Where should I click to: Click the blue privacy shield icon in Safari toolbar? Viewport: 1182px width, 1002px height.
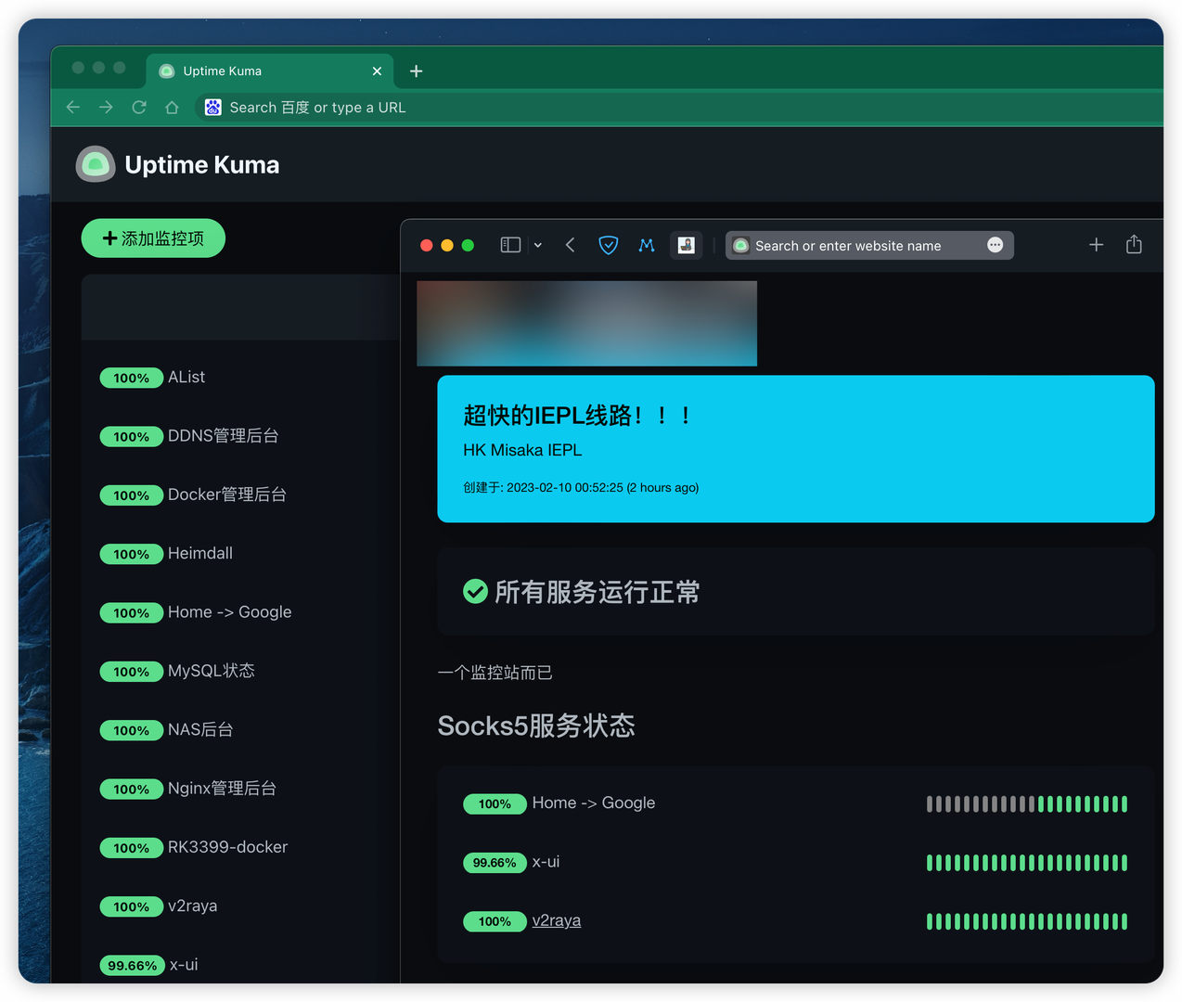(608, 245)
